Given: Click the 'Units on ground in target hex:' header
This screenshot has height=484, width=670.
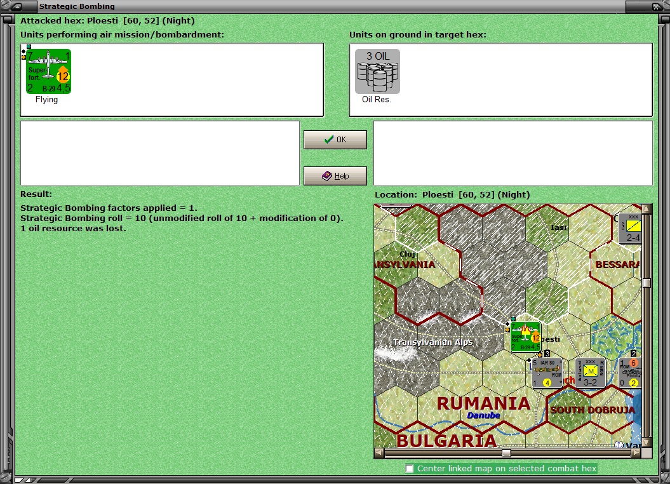Looking at the screenshot, I should pyautogui.click(x=418, y=34).
